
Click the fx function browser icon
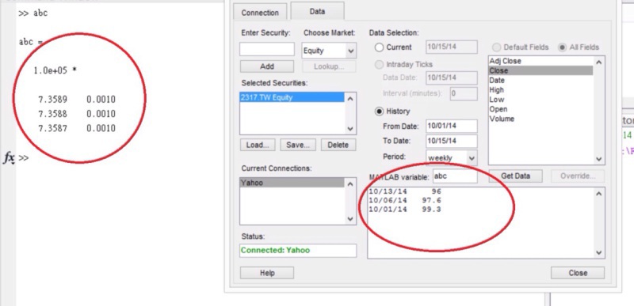pos(9,157)
